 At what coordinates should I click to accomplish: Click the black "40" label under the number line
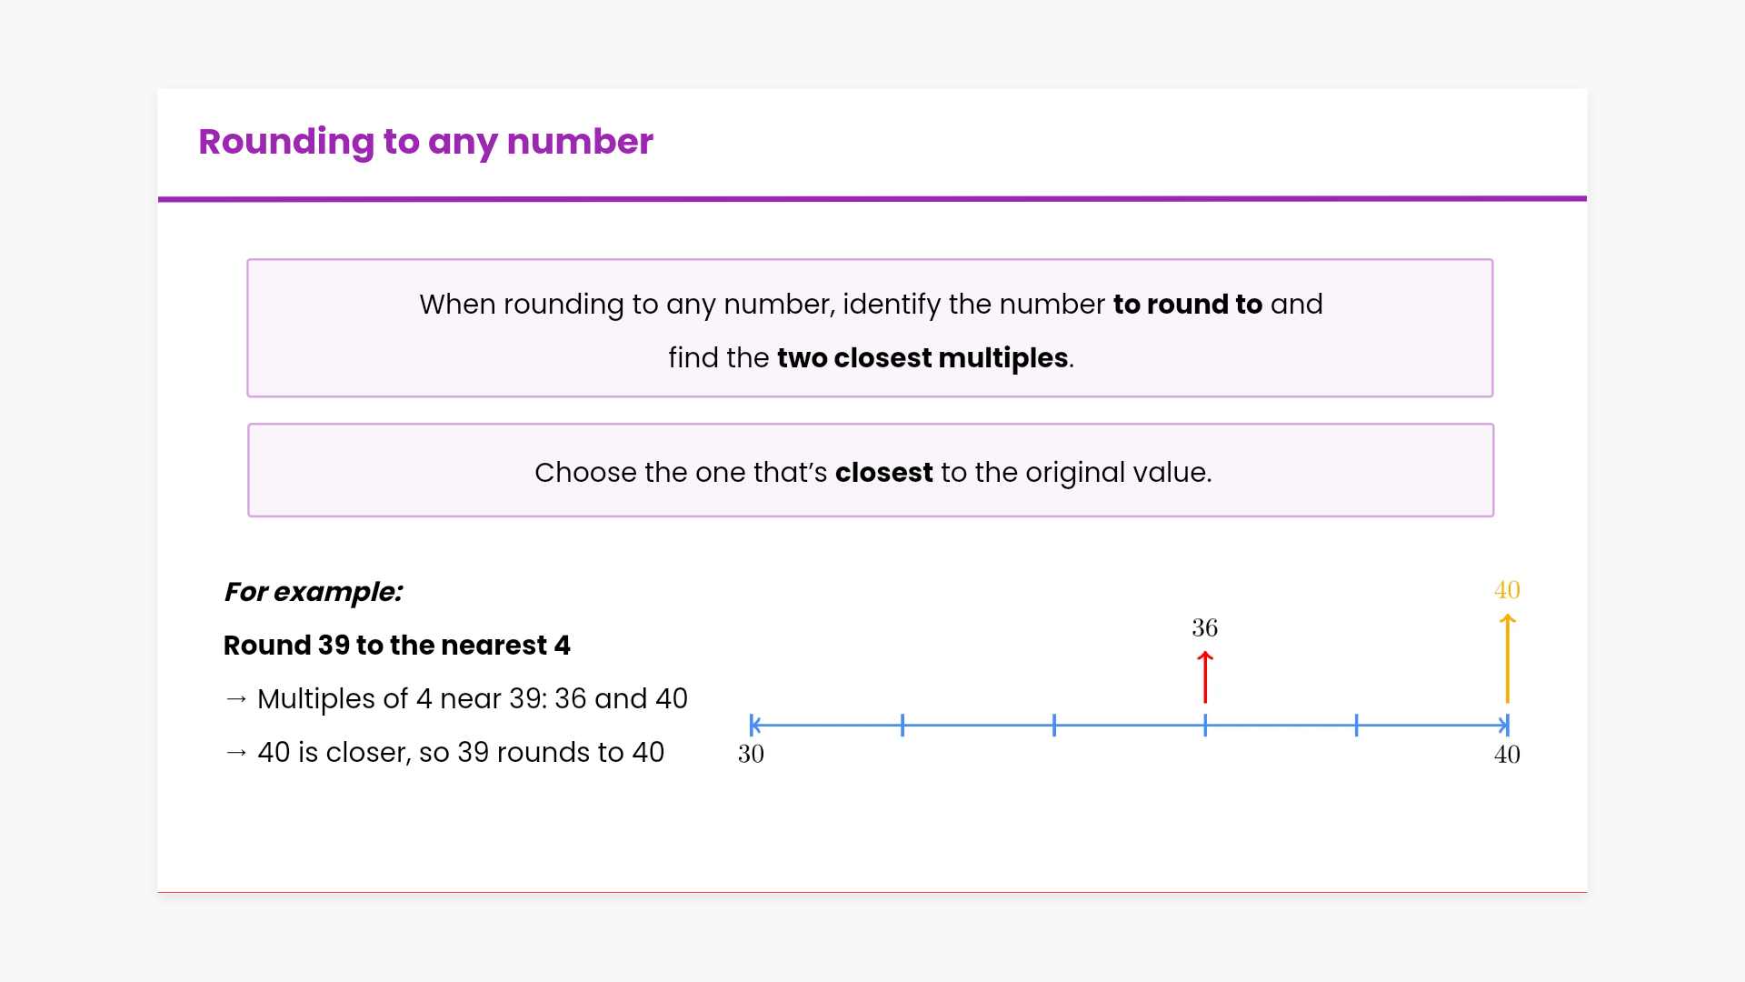point(1507,754)
